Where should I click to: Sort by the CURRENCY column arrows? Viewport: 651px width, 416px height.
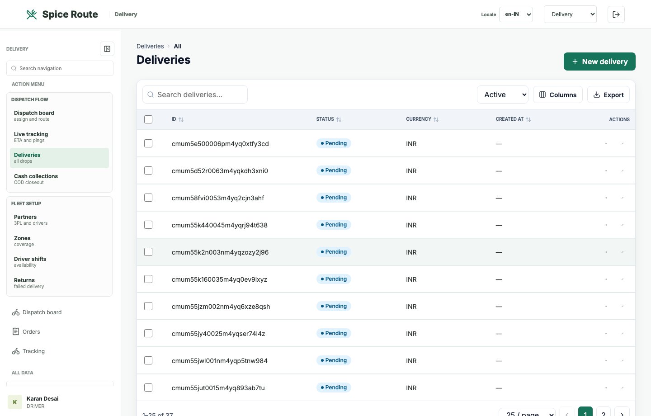pyautogui.click(x=436, y=119)
